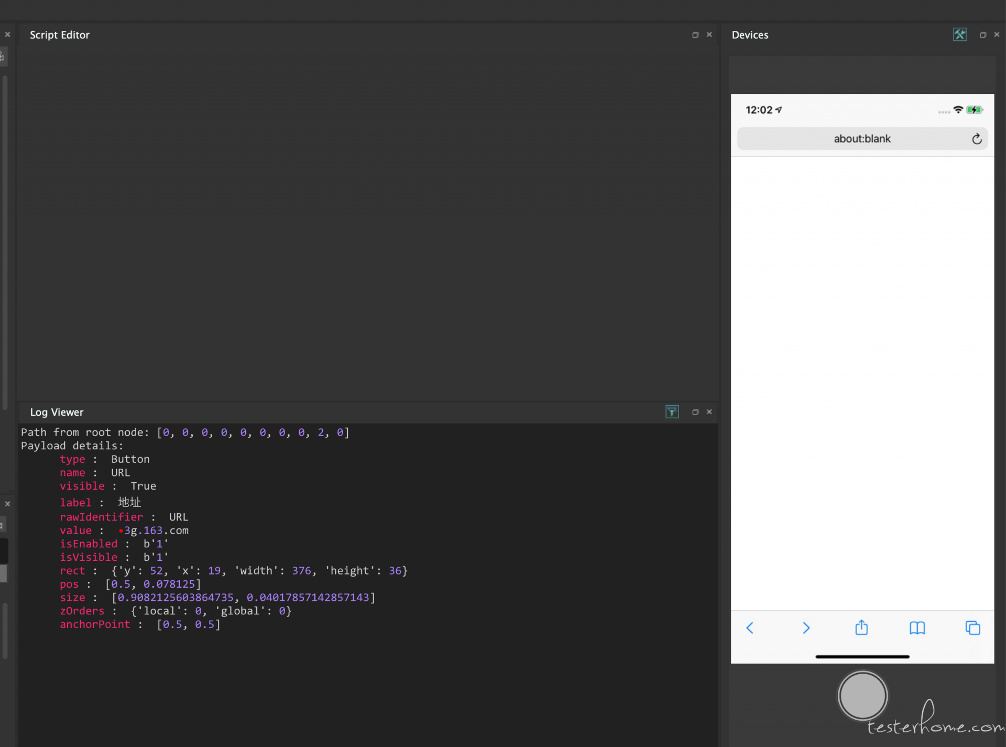Click the 'isVisible' log entry
Viewport: 1006px width, 747px height.
[x=114, y=557]
